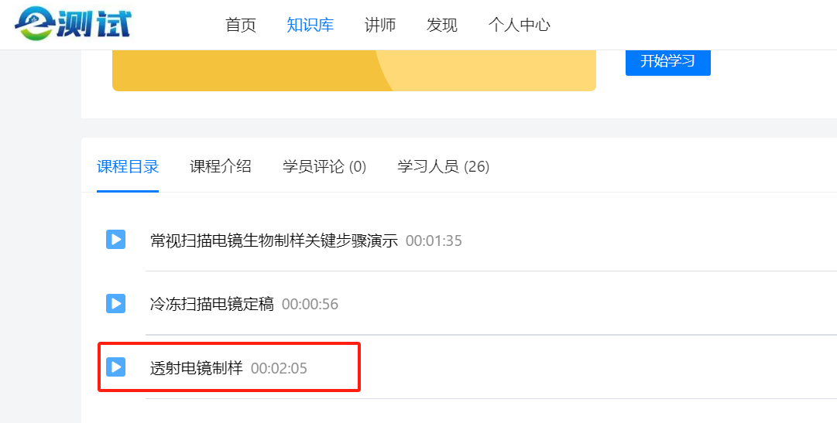Open lesson title 常视扫描电镜生物制样关键步骤演示
Viewport: 837px width, 423px height.
(x=274, y=240)
